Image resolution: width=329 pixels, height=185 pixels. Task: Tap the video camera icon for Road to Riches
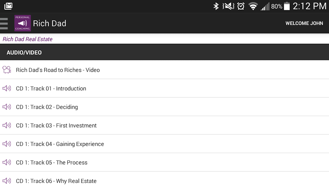click(x=7, y=70)
